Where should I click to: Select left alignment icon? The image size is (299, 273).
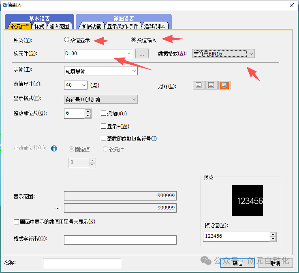click(199, 85)
